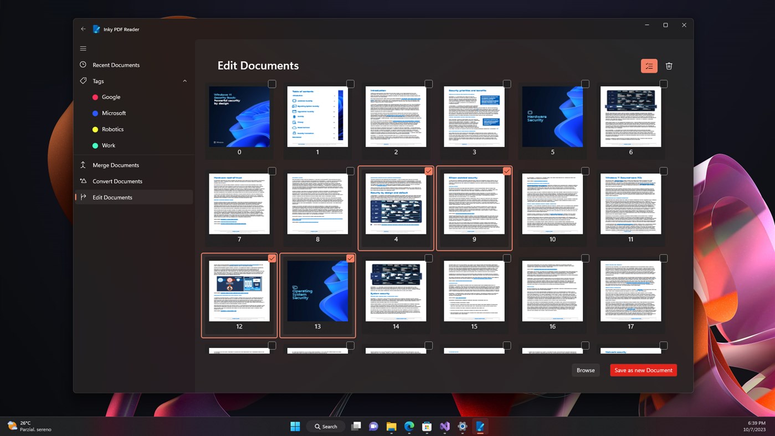775x436 pixels.
Task: Check the checkbox on page 0
Action: coord(272,84)
